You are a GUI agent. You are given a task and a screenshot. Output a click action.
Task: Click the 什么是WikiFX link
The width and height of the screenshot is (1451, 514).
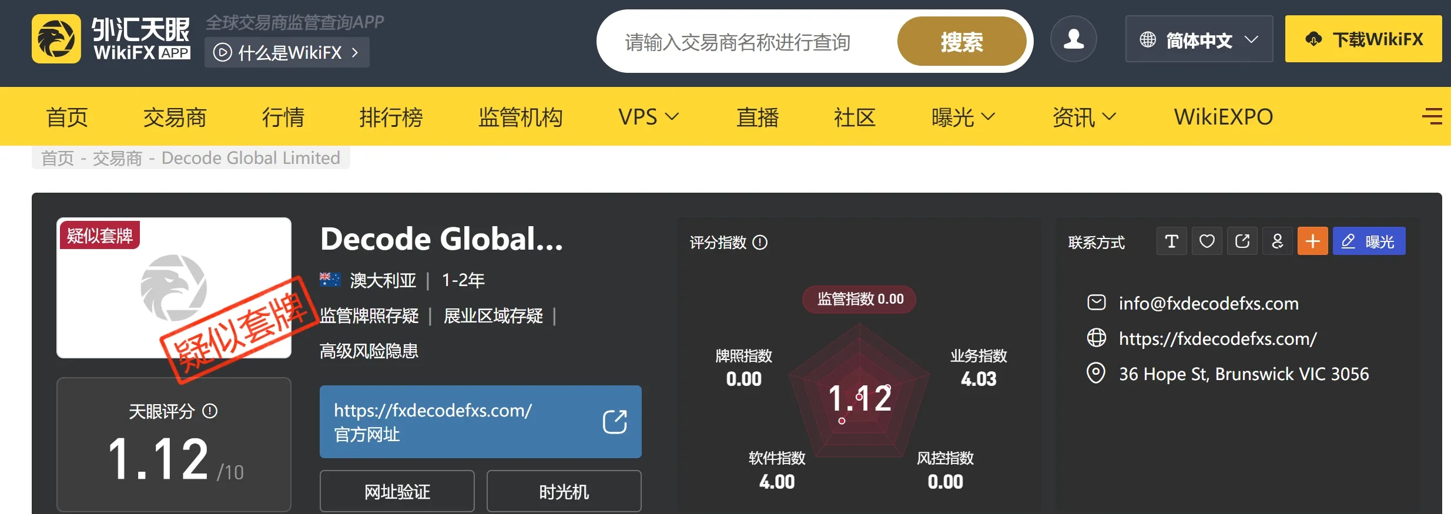click(287, 52)
